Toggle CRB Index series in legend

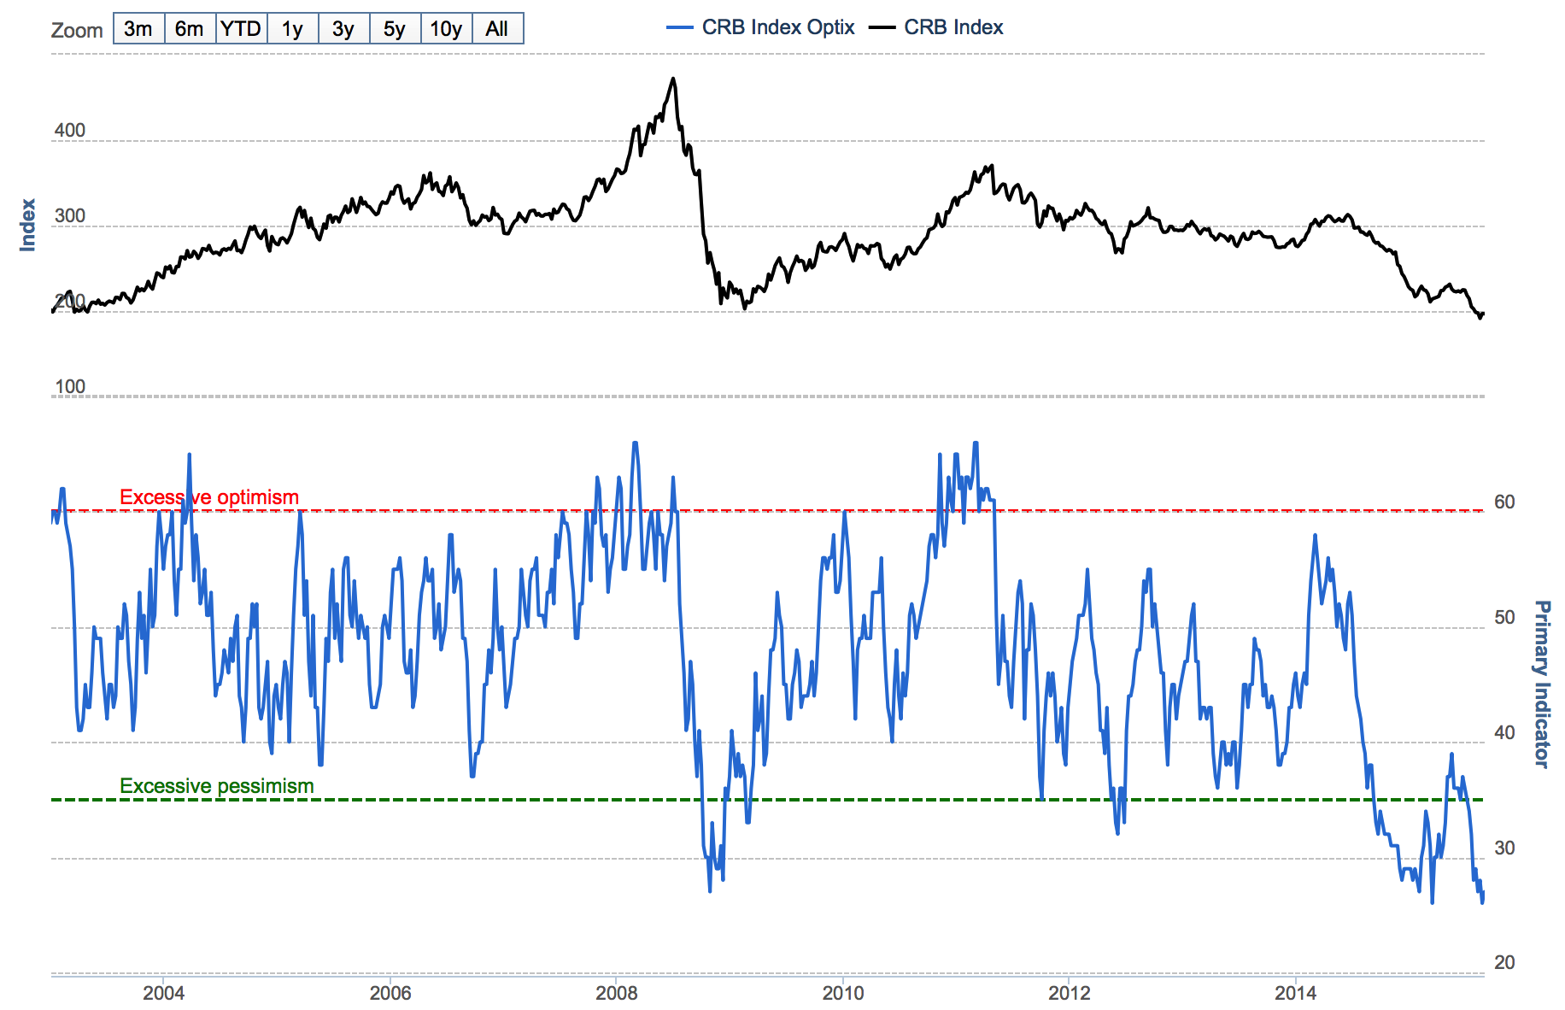953,27
